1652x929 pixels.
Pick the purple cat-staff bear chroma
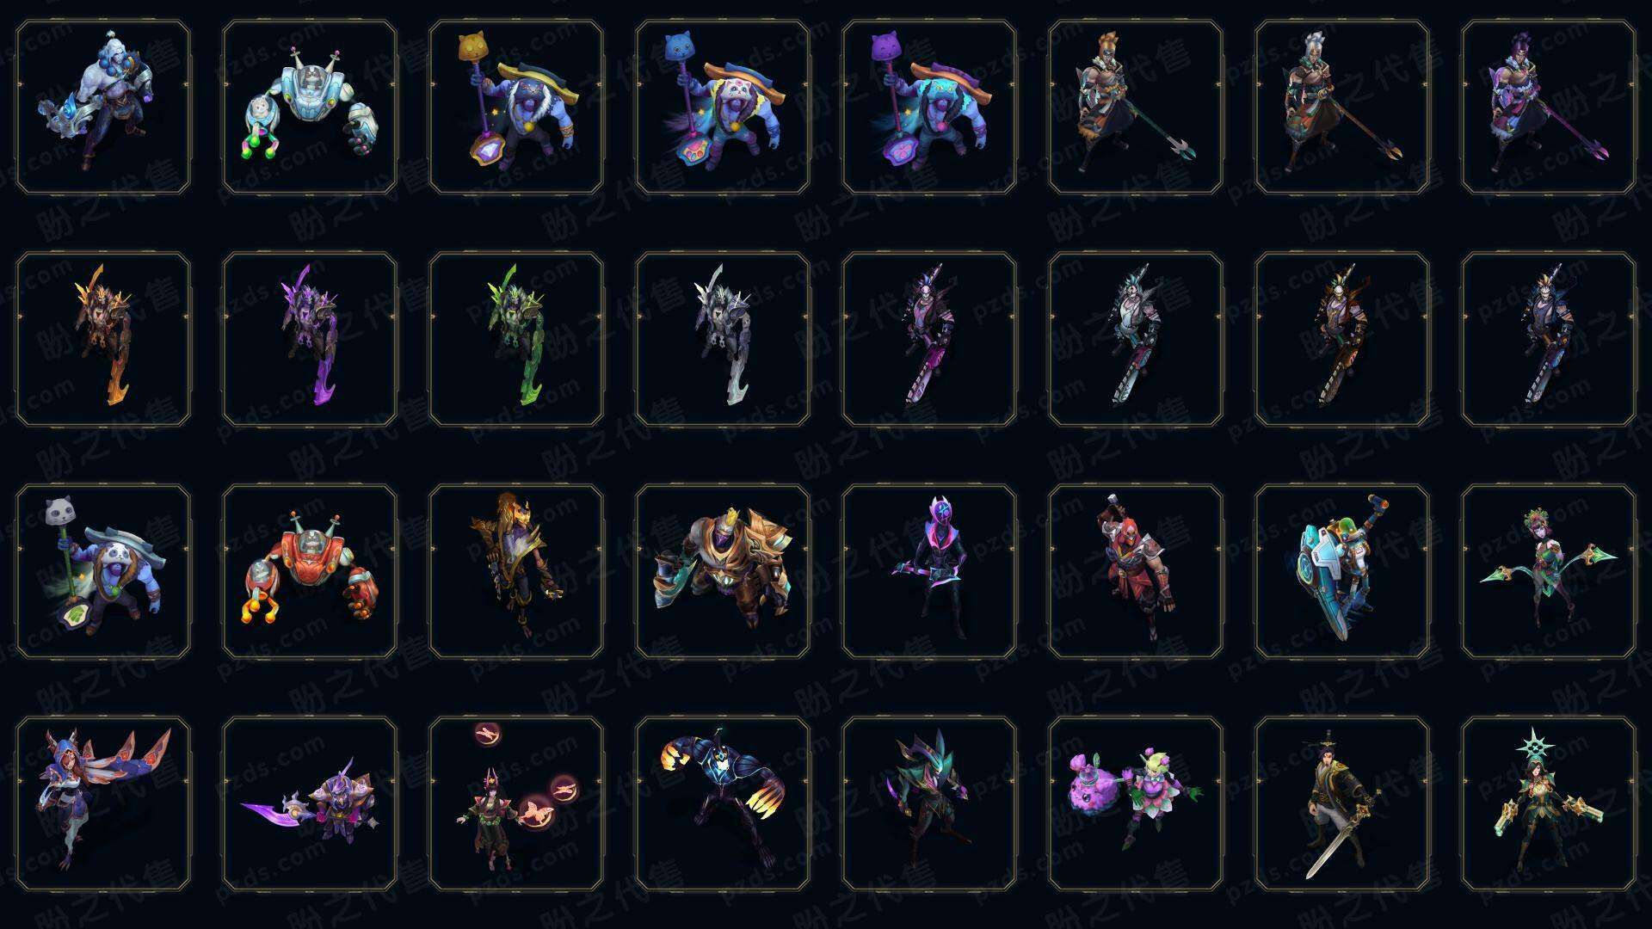(929, 108)
